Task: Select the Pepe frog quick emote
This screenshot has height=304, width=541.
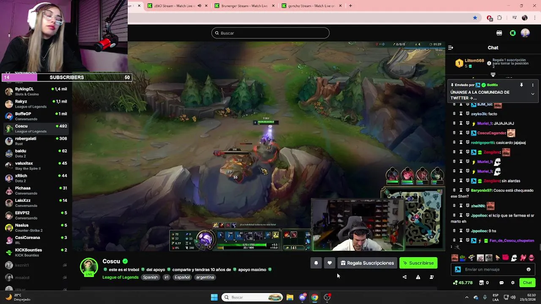Action: tap(463, 258)
